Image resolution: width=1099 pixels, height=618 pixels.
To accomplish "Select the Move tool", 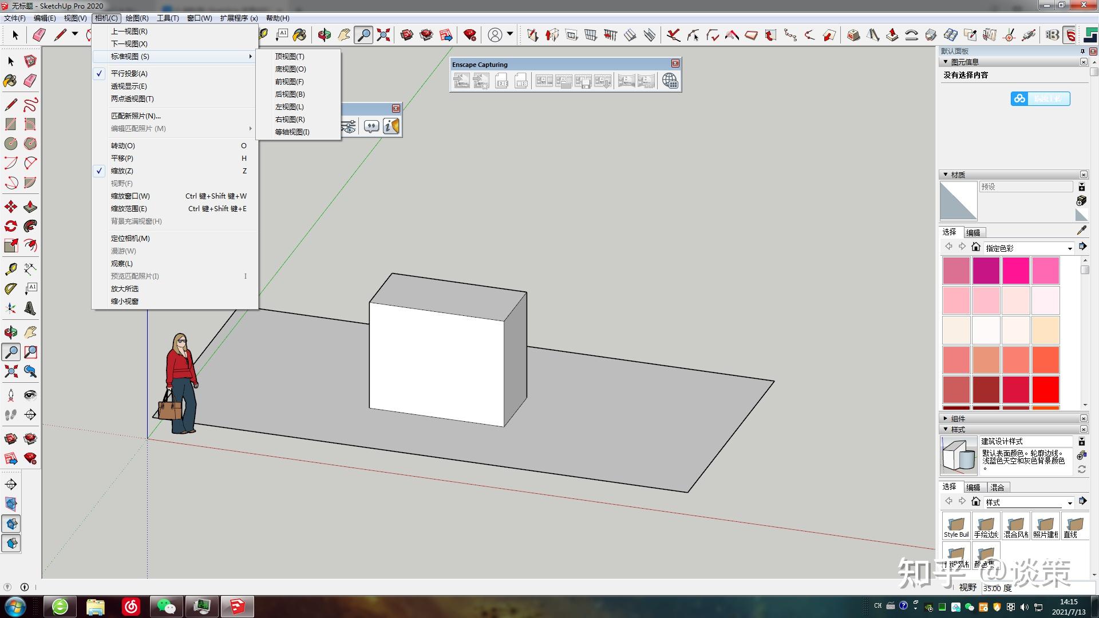I will (x=10, y=207).
